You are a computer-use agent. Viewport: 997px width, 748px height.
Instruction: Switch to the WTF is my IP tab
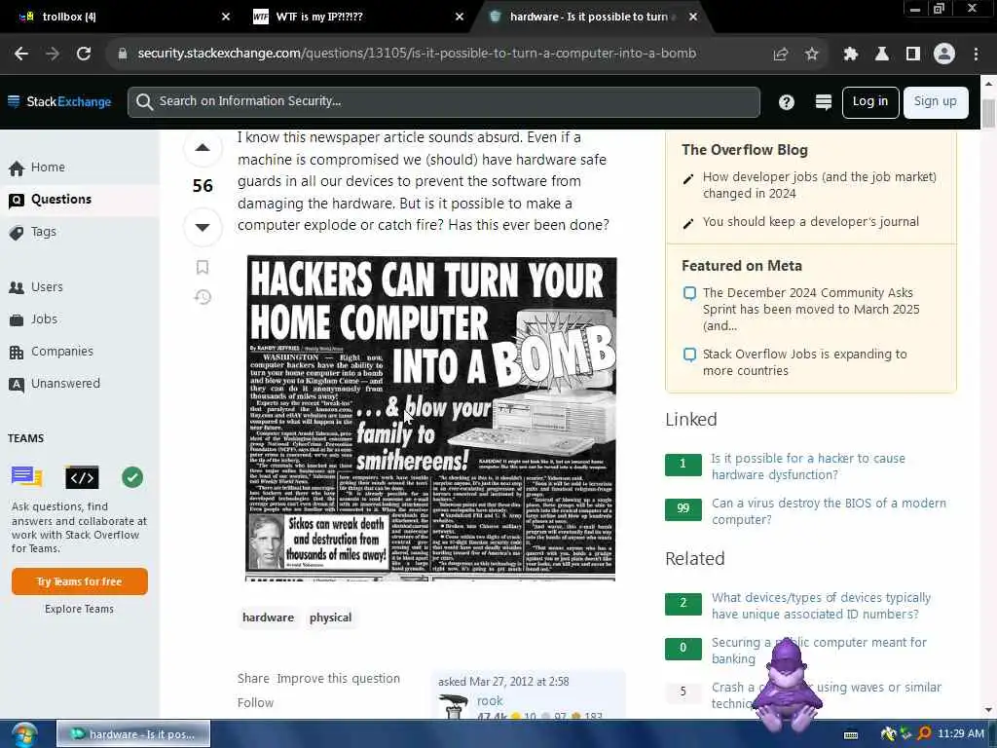pos(359,17)
